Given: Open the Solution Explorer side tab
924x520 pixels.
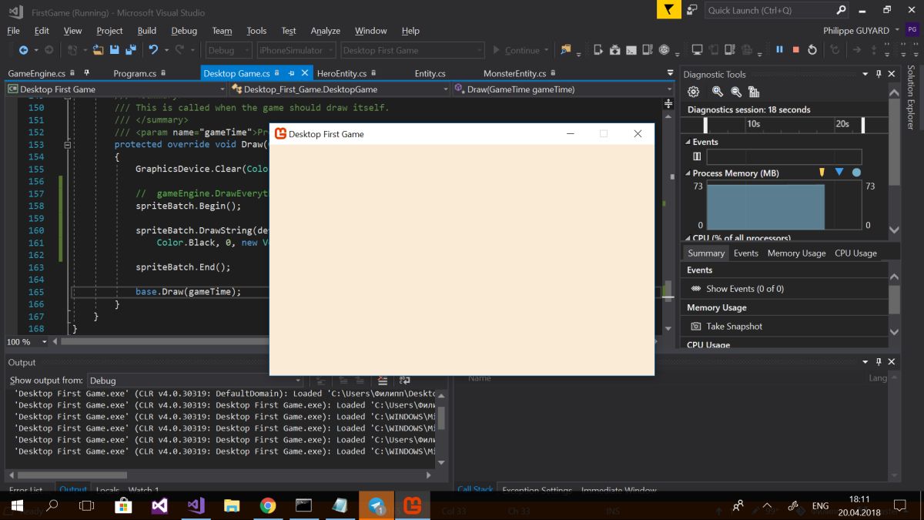Looking at the screenshot, I should tap(911, 96).
